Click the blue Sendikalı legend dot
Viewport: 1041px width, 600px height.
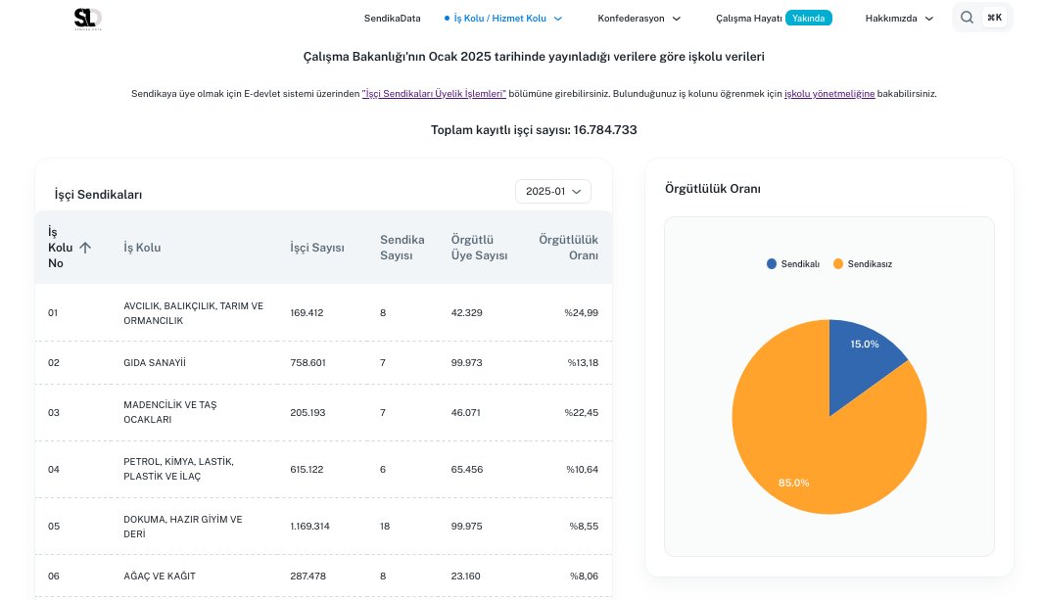coord(770,263)
